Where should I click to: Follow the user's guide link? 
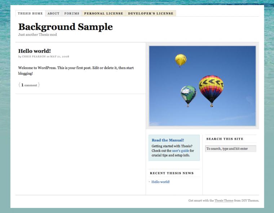(x=180, y=151)
